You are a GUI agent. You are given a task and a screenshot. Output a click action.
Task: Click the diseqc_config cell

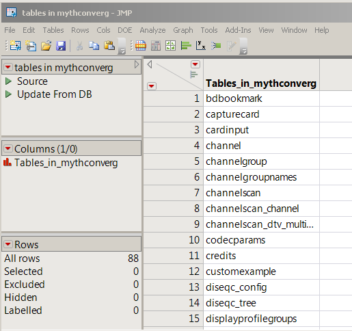[x=262, y=287]
